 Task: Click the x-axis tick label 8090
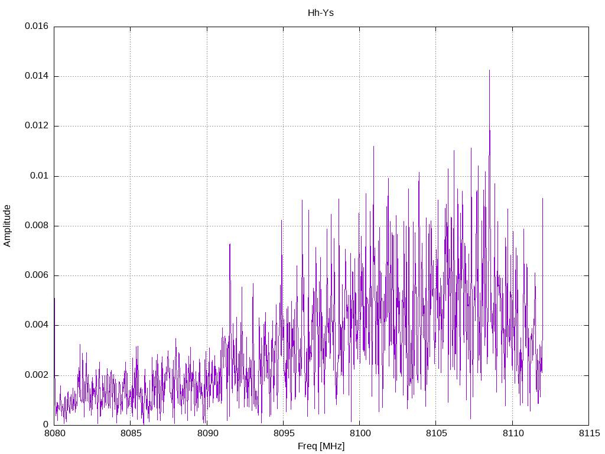pyautogui.click(x=207, y=433)
